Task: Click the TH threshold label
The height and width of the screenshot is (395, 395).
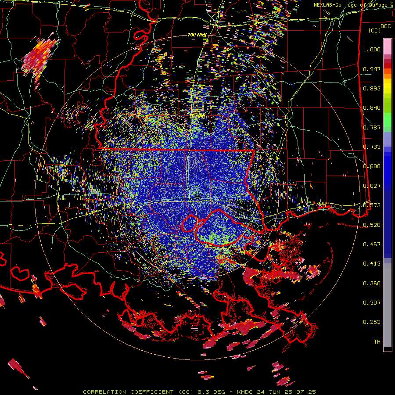Action: pos(377,342)
